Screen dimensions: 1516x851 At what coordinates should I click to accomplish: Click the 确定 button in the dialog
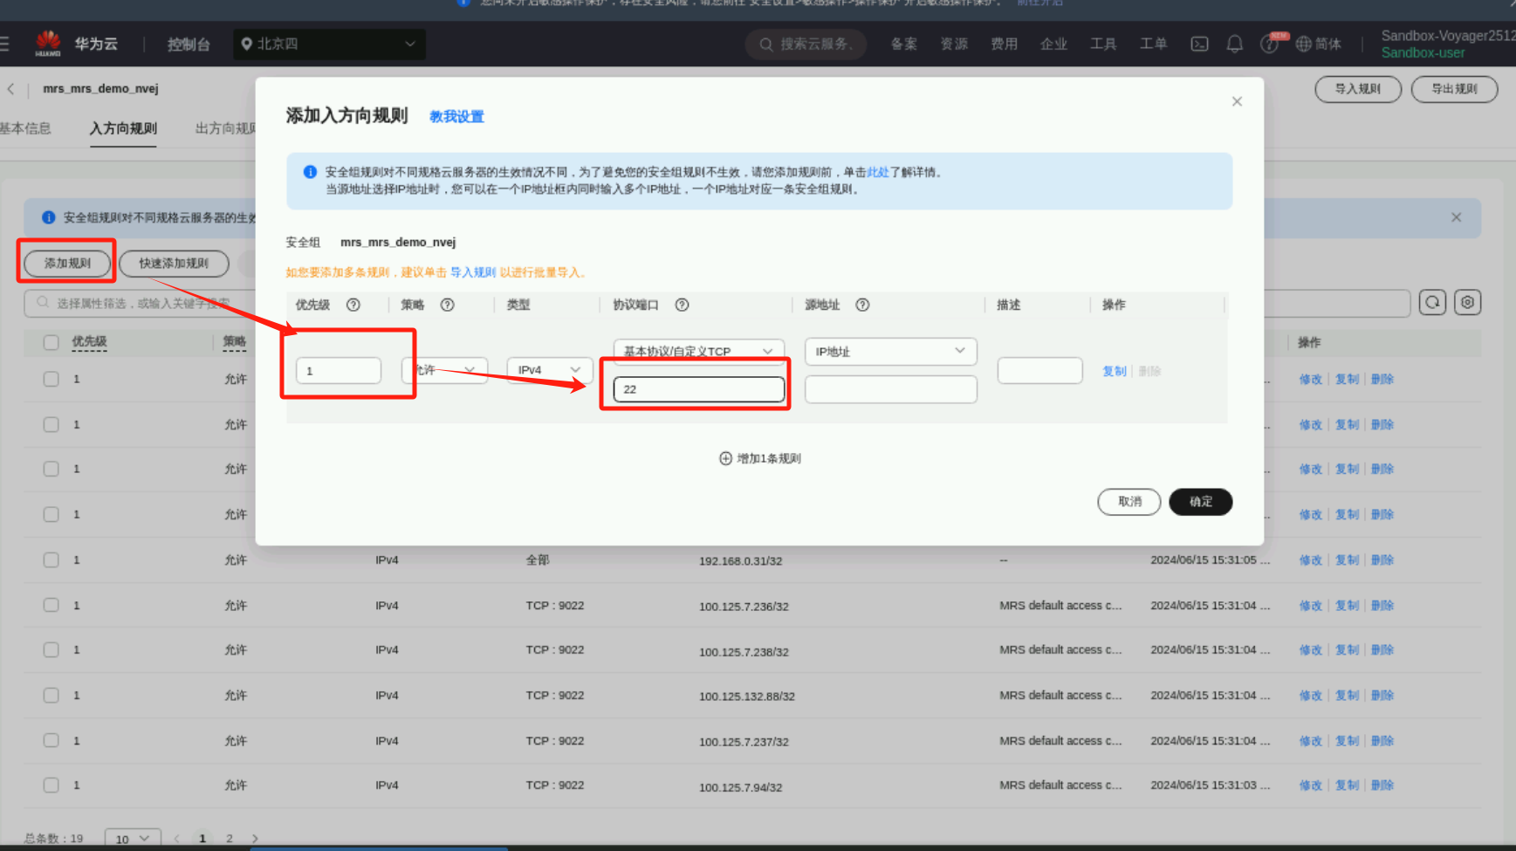point(1200,502)
